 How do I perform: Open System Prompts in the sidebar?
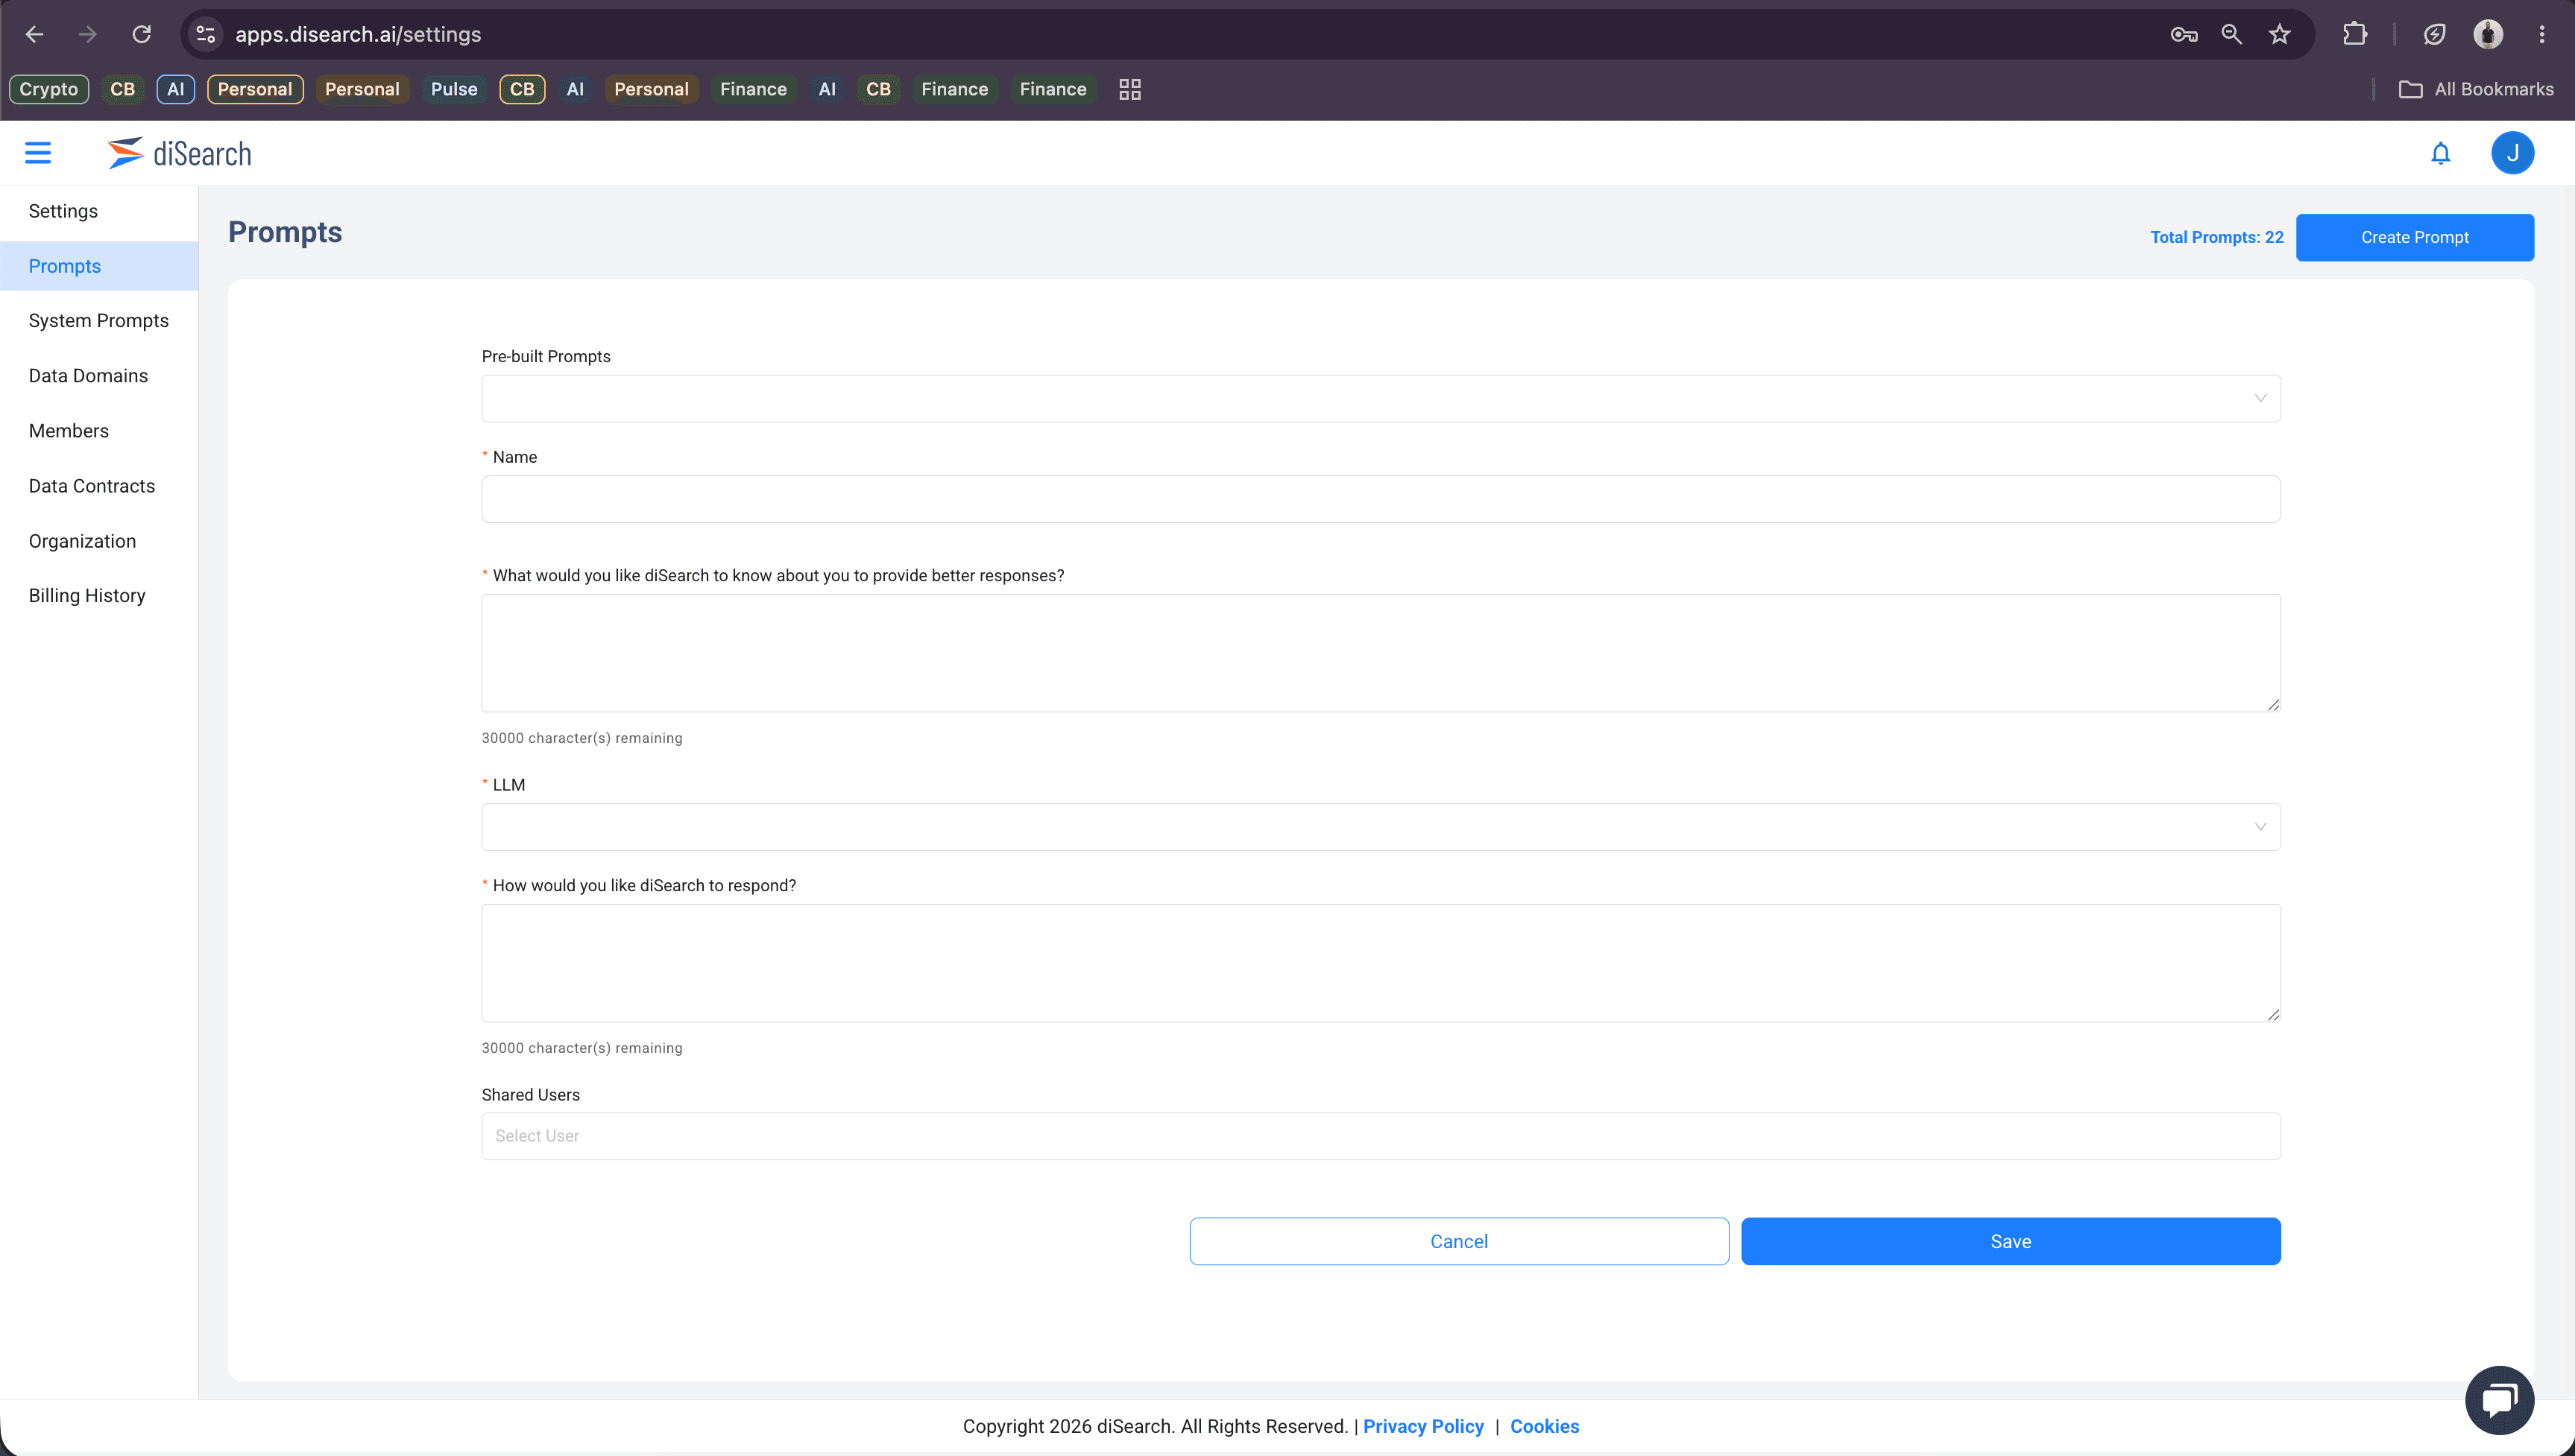[x=98, y=321]
